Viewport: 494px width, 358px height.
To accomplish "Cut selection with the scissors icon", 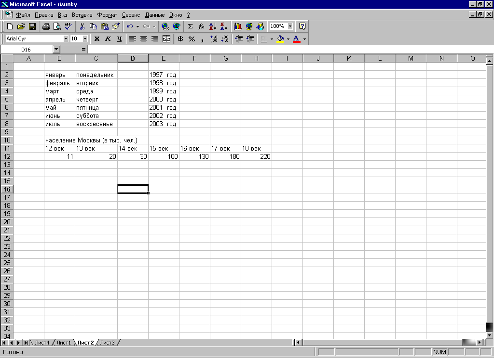I will pos(82,26).
